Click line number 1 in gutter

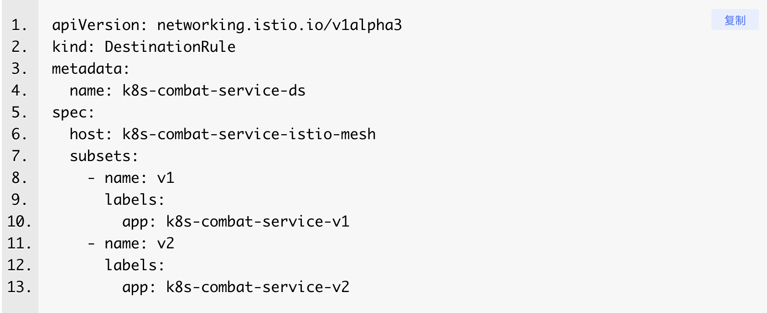pos(19,25)
